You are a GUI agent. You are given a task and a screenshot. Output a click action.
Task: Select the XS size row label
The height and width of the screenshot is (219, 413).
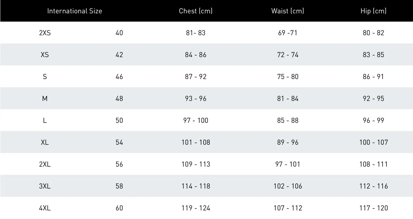45,55
